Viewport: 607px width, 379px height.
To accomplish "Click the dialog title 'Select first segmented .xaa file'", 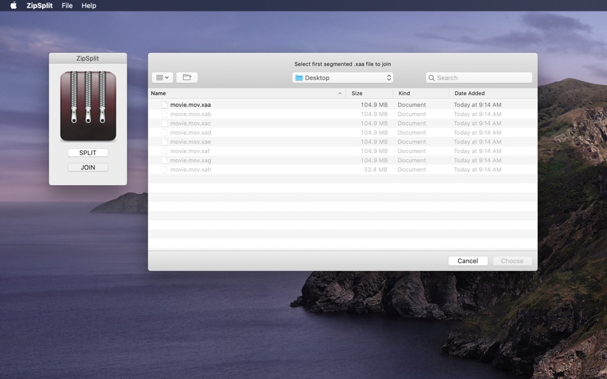I will [x=342, y=64].
